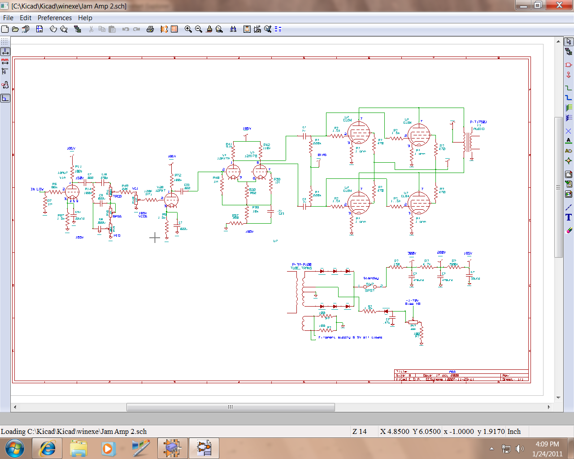Choose the no-connect flag X tool
Viewport: 574px width, 459px height.
[569, 131]
